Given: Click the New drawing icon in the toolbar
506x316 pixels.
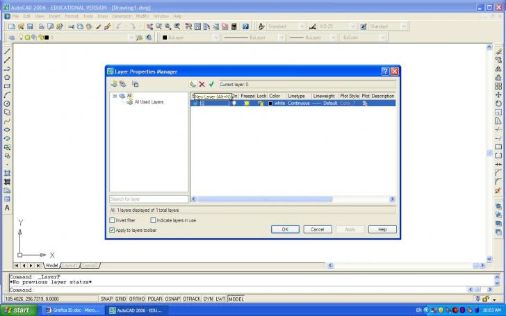Looking at the screenshot, I should 12,26.
